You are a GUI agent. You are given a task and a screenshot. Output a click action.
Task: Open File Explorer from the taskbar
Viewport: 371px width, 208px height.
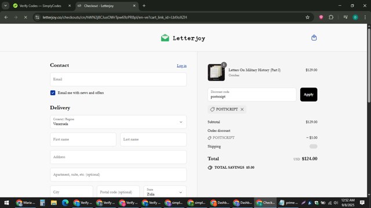[x=54, y=203]
